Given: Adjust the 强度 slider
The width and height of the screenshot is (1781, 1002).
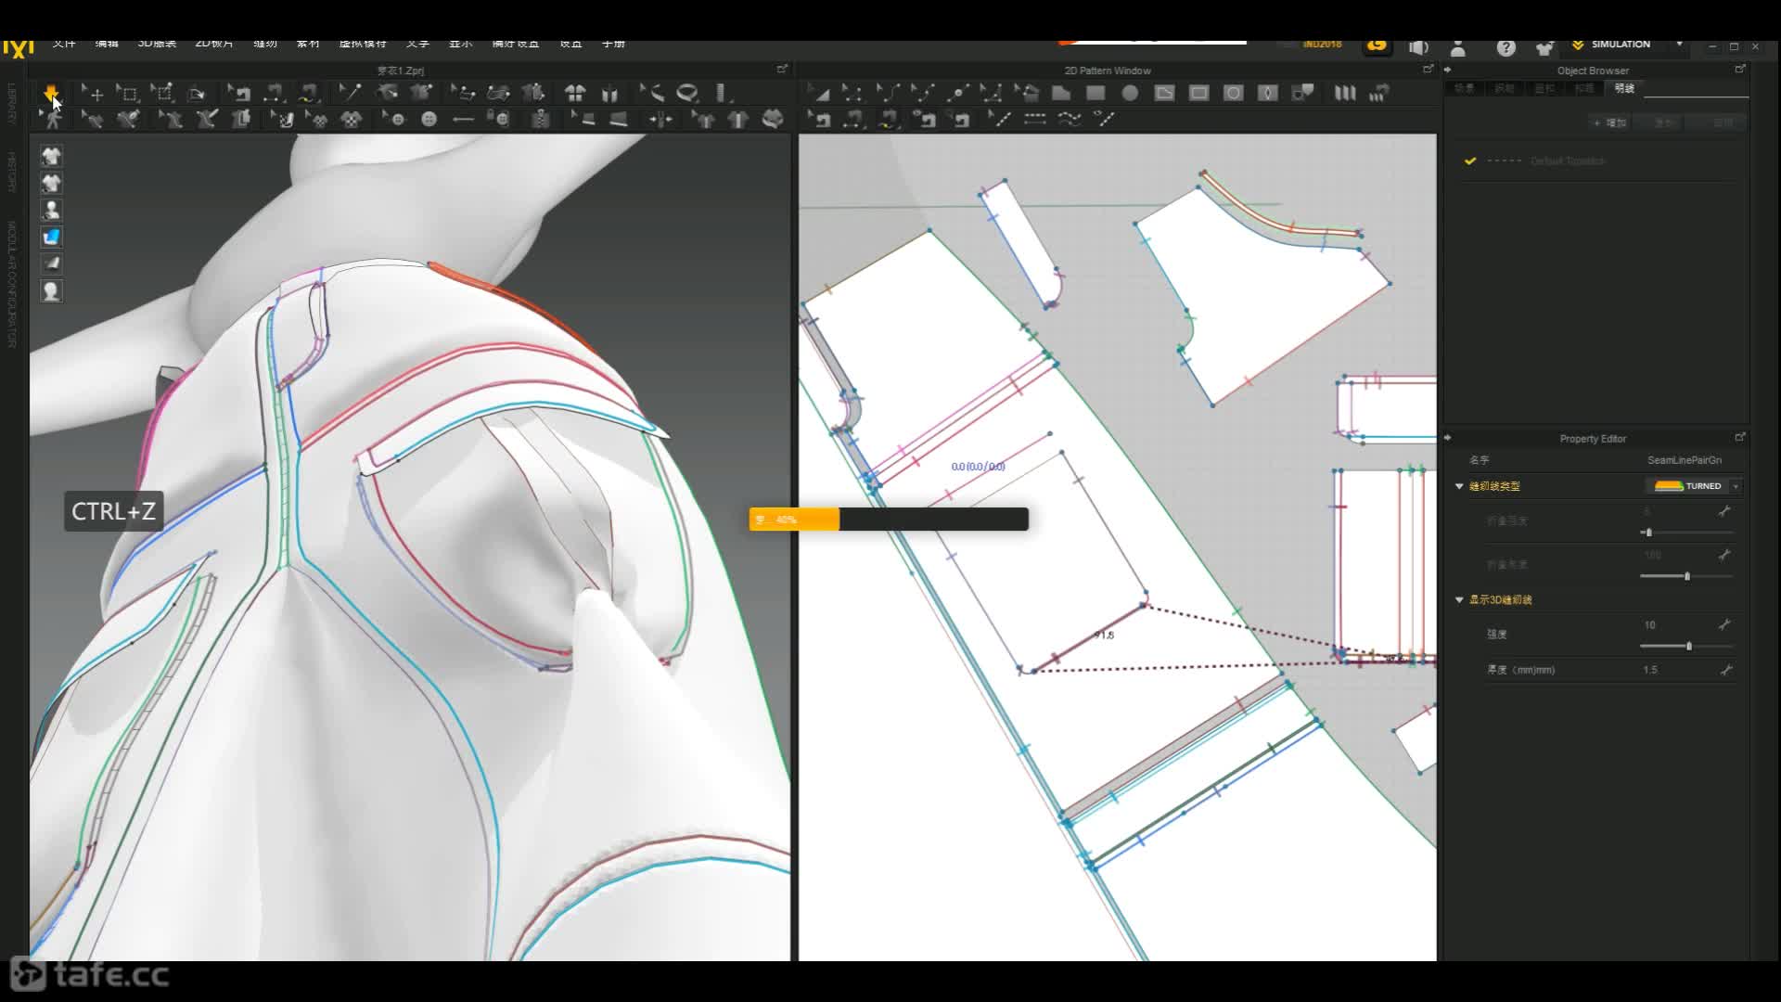Looking at the screenshot, I should click(1687, 646).
